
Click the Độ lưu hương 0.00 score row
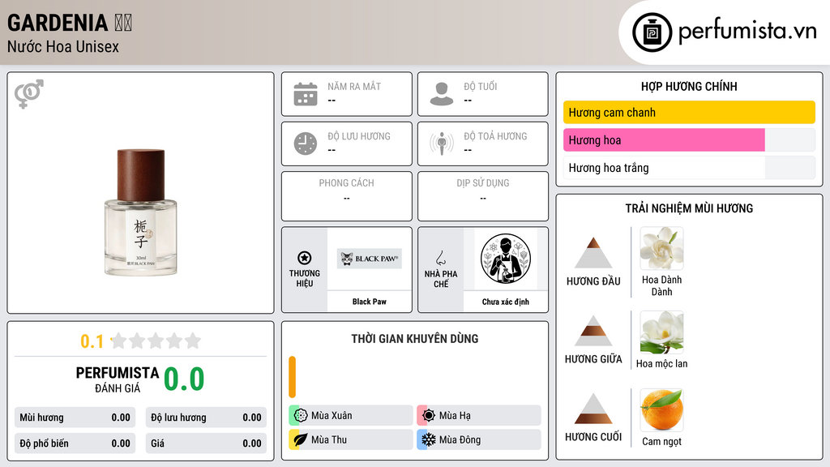pos(206,418)
